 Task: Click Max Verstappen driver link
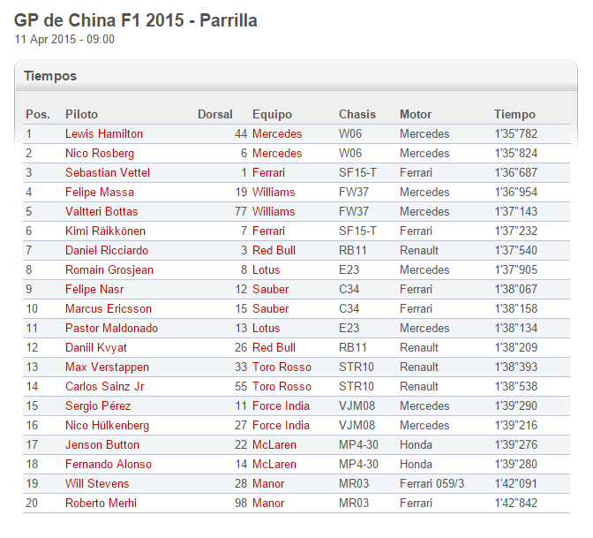pyautogui.click(x=107, y=368)
